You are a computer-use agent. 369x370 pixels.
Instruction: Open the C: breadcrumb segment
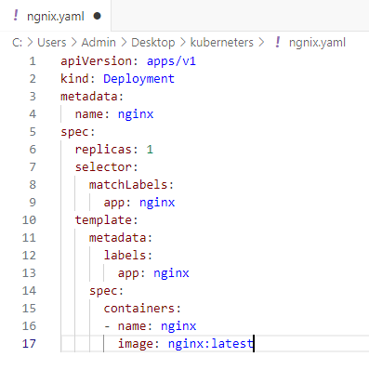coord(17,42)
